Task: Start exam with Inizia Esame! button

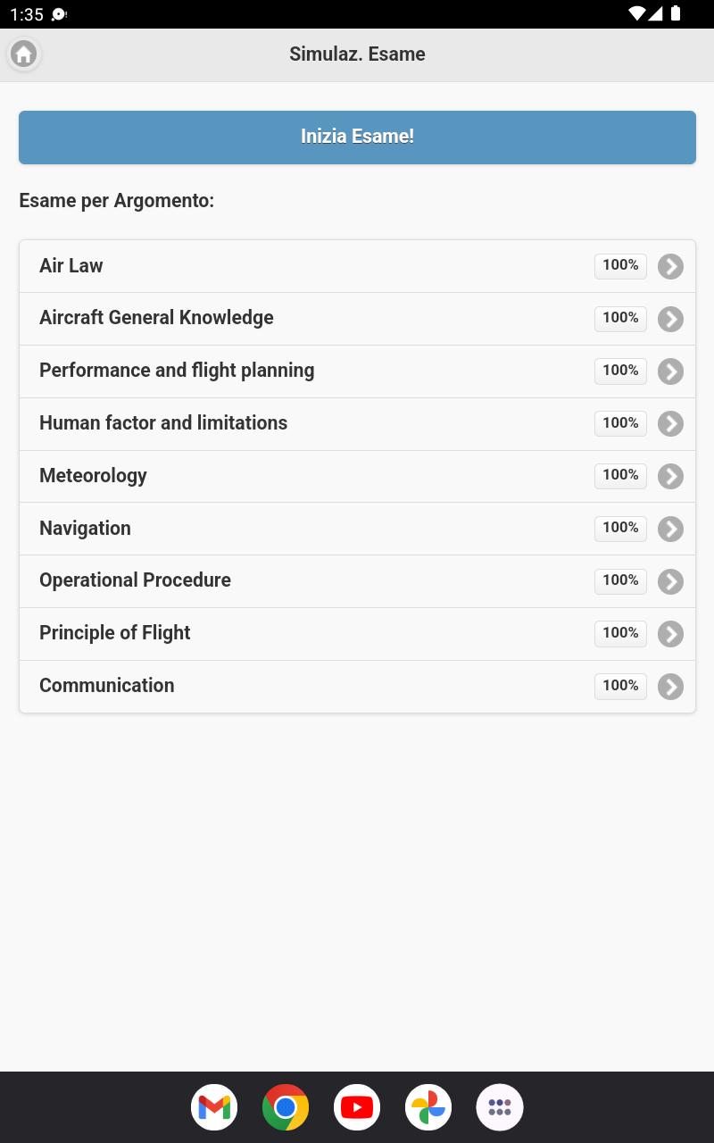Action: click(357, 138)
